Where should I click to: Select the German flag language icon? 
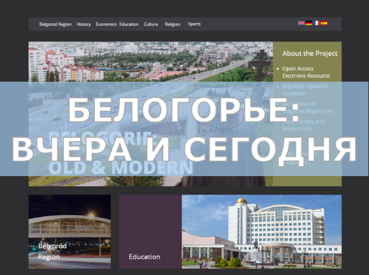tap(308, 23)
